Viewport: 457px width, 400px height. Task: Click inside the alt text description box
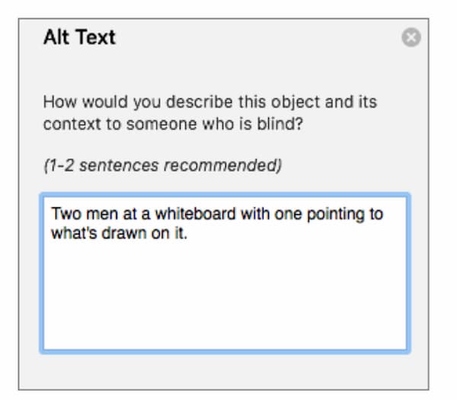click(x=225, y=274)
